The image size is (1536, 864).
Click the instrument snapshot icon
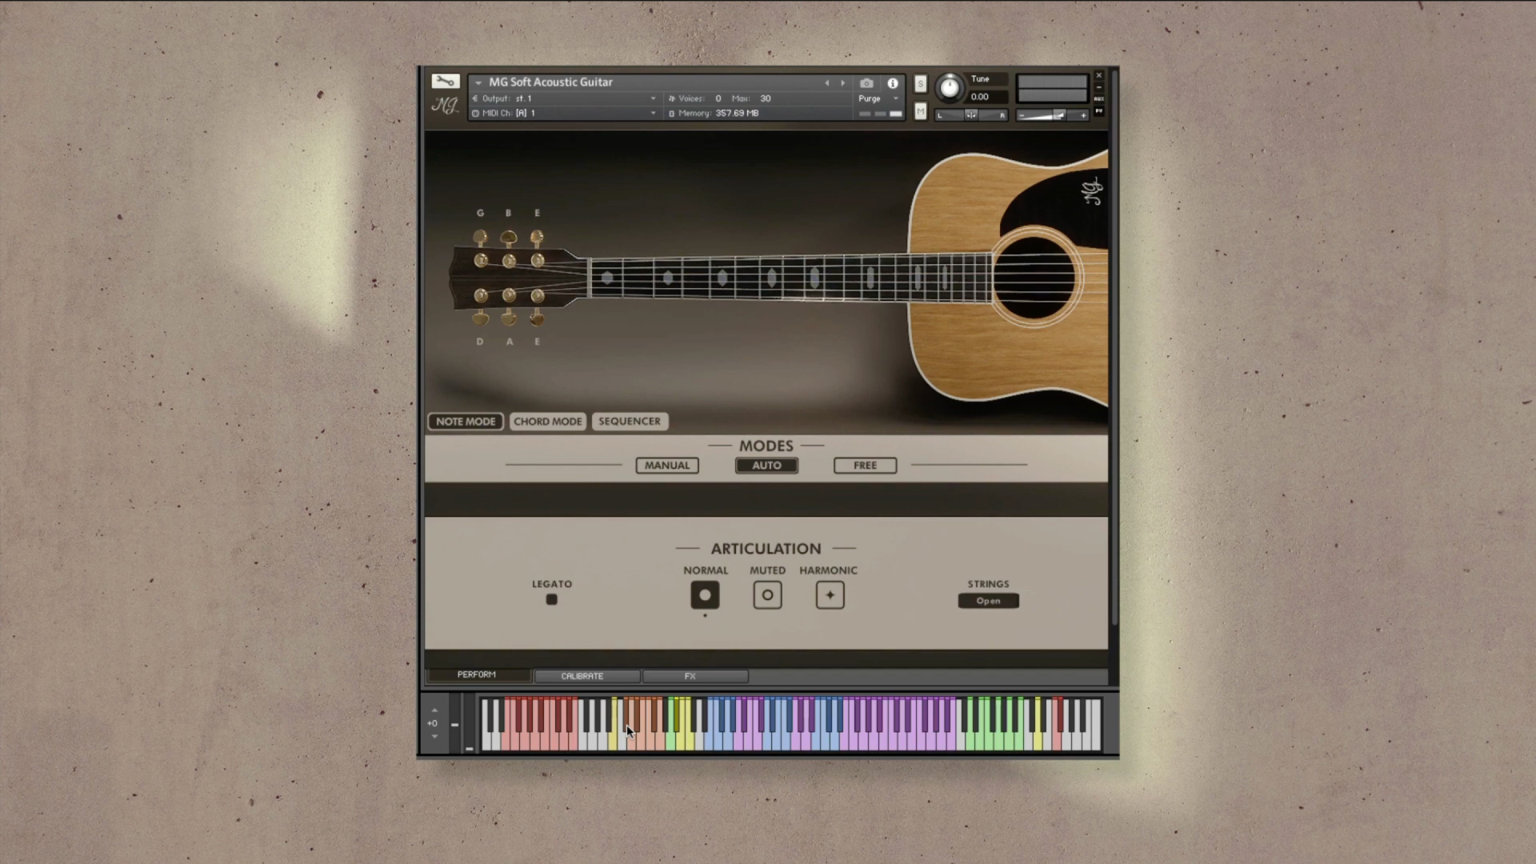pos(866,82)
